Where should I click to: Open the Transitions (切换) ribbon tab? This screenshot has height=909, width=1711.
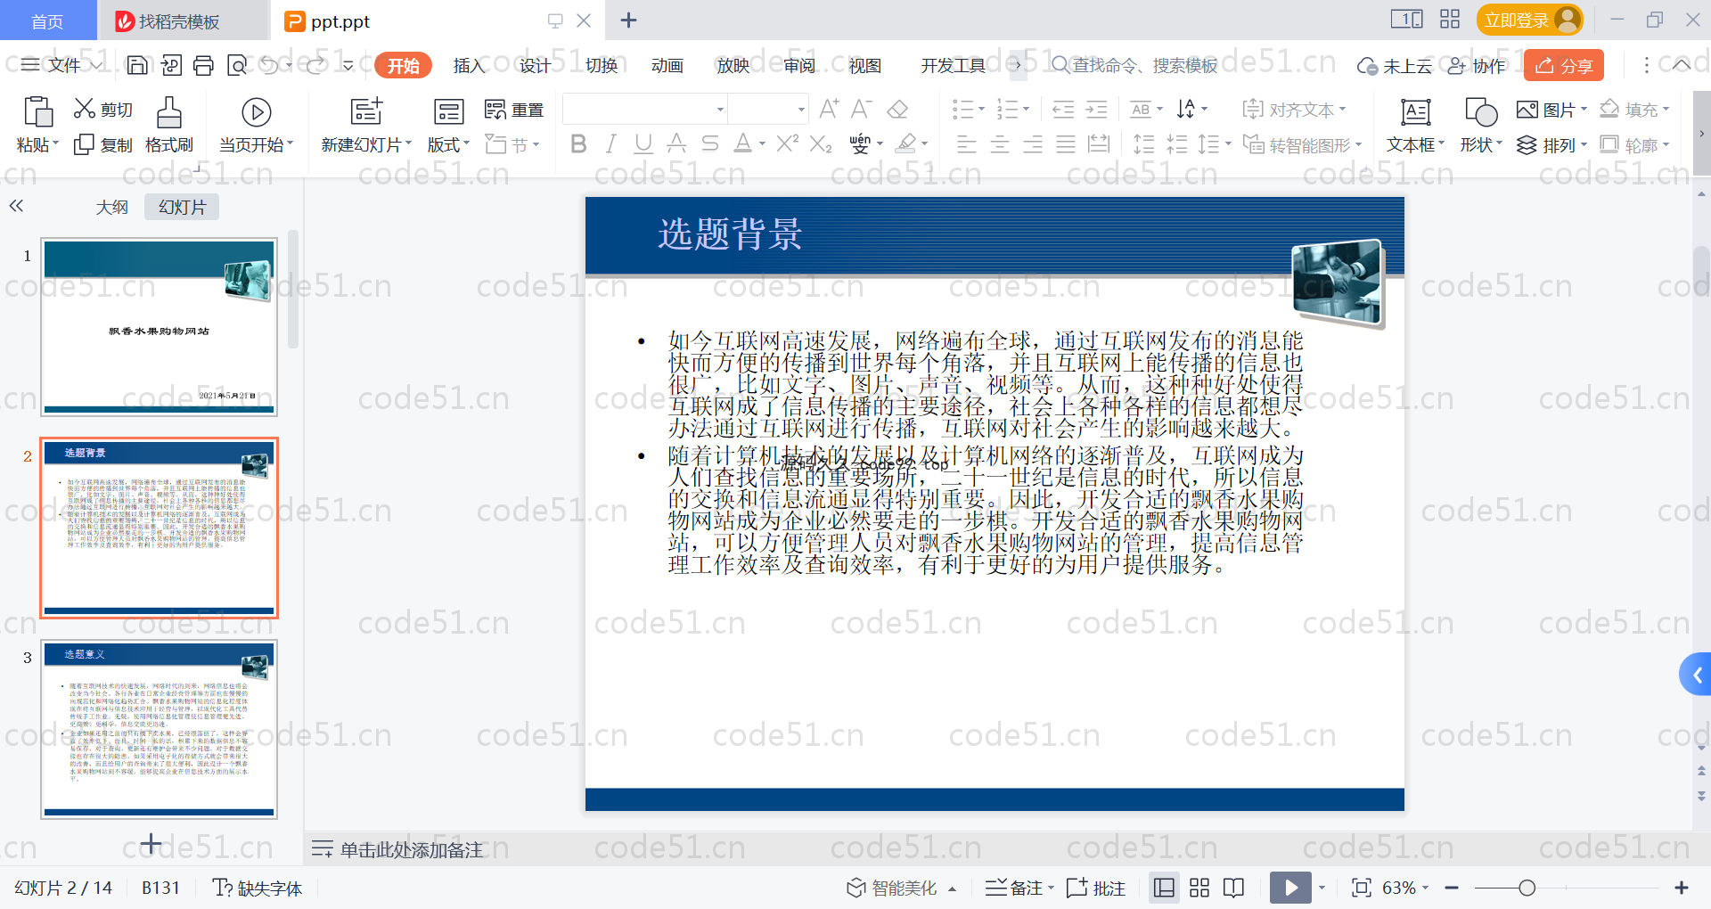[602, 65]
